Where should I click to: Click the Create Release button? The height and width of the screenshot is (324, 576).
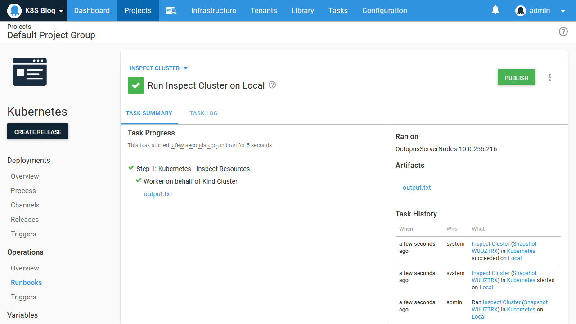click(38, 132)
